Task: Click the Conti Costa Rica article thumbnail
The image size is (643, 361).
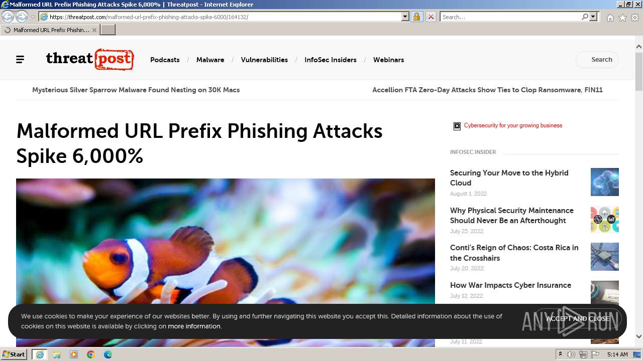Action: 605,257
